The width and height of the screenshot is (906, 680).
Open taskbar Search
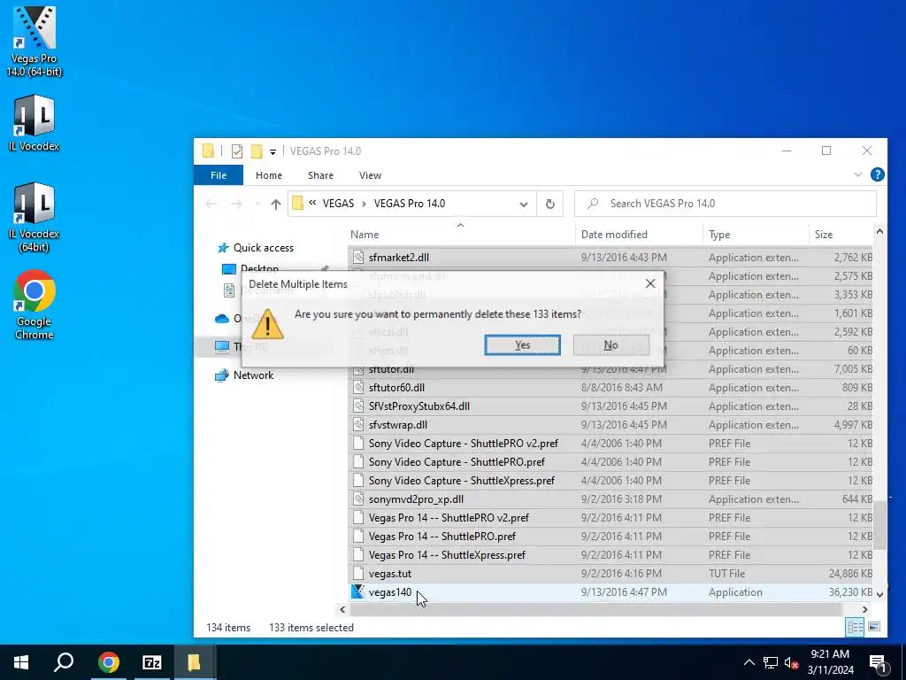[x=64, y=662]
